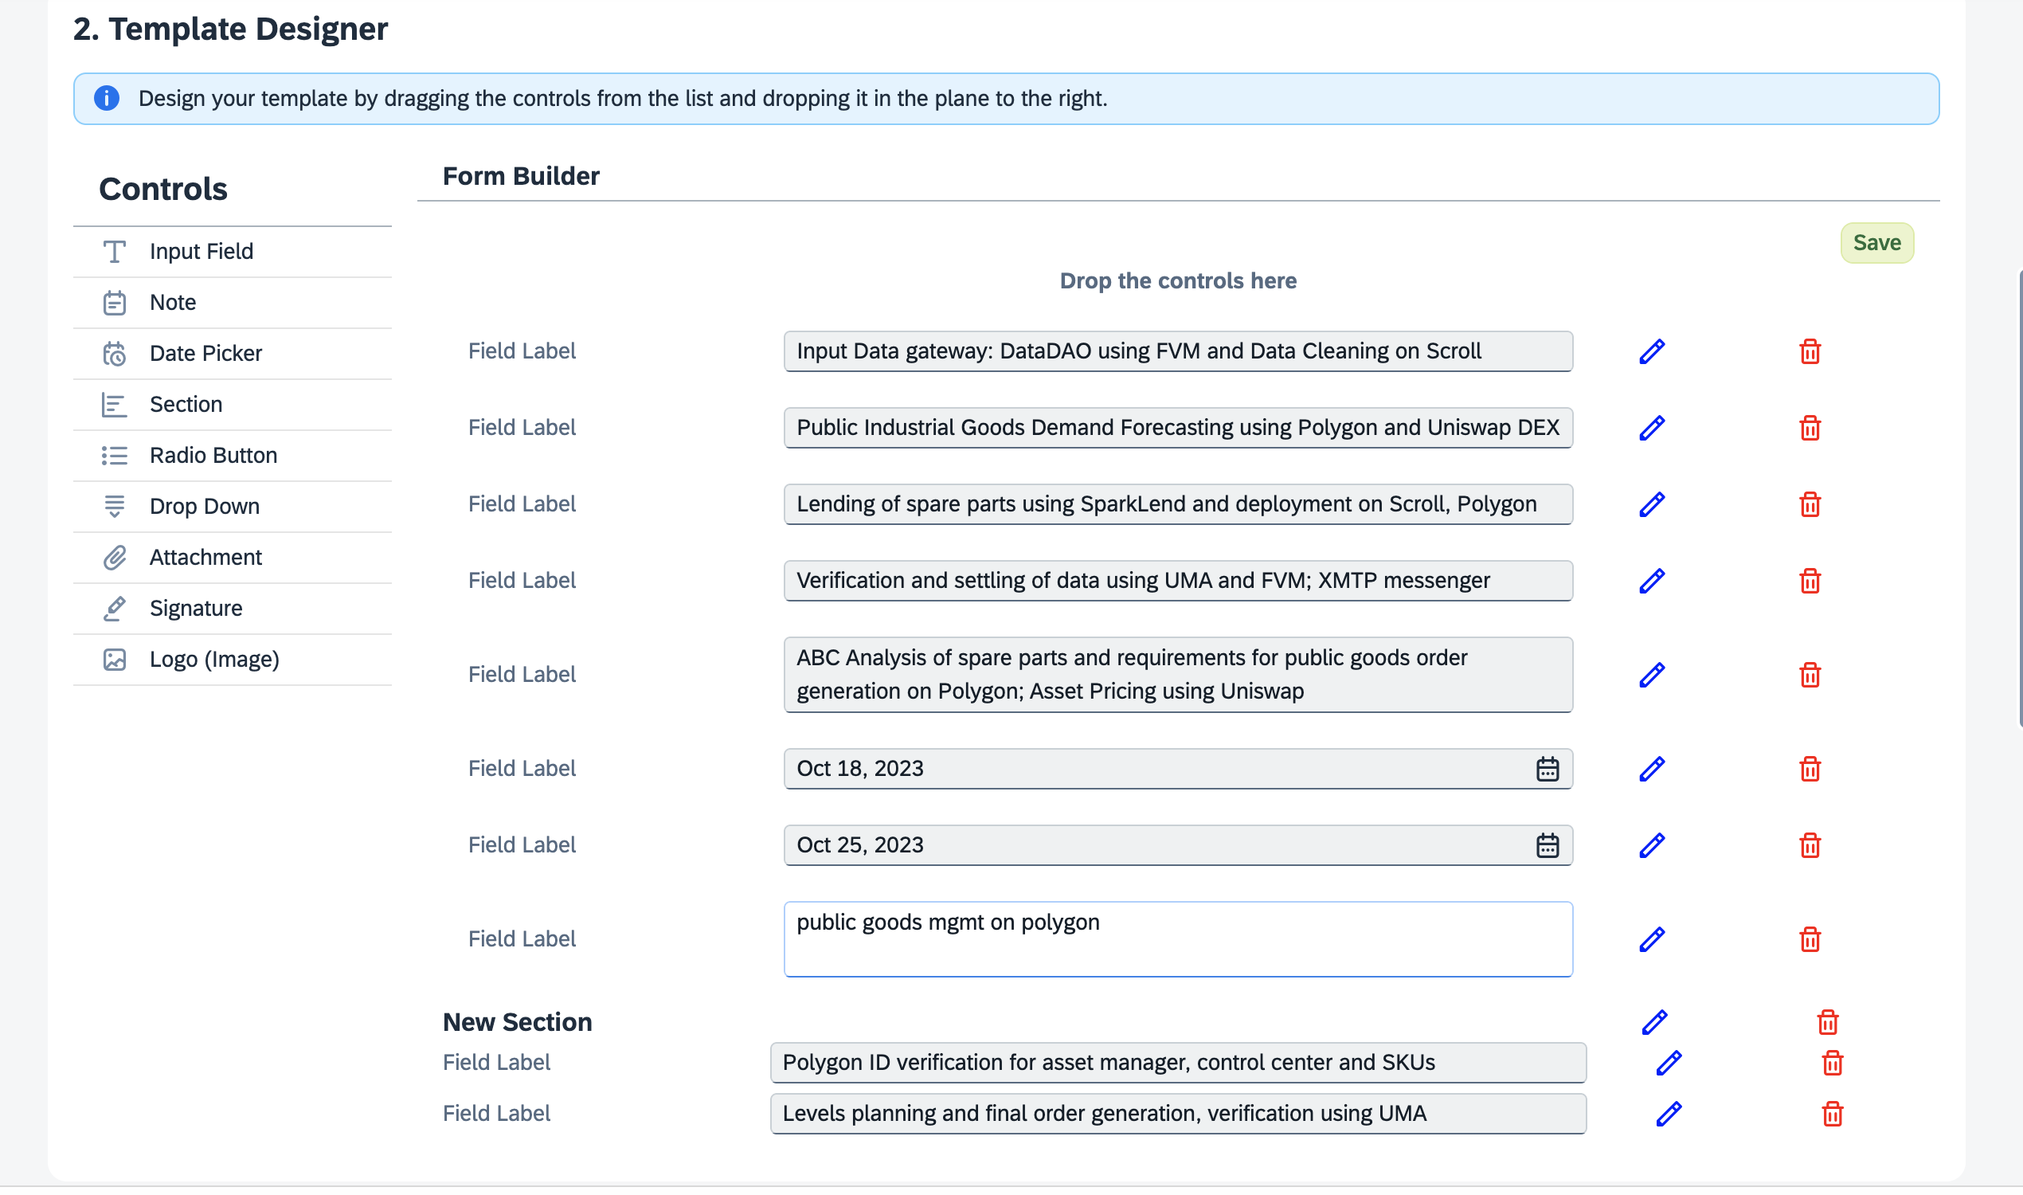Select the Date Picker control
Screen dimensions: 2023x1195
(x=205, y=353)
